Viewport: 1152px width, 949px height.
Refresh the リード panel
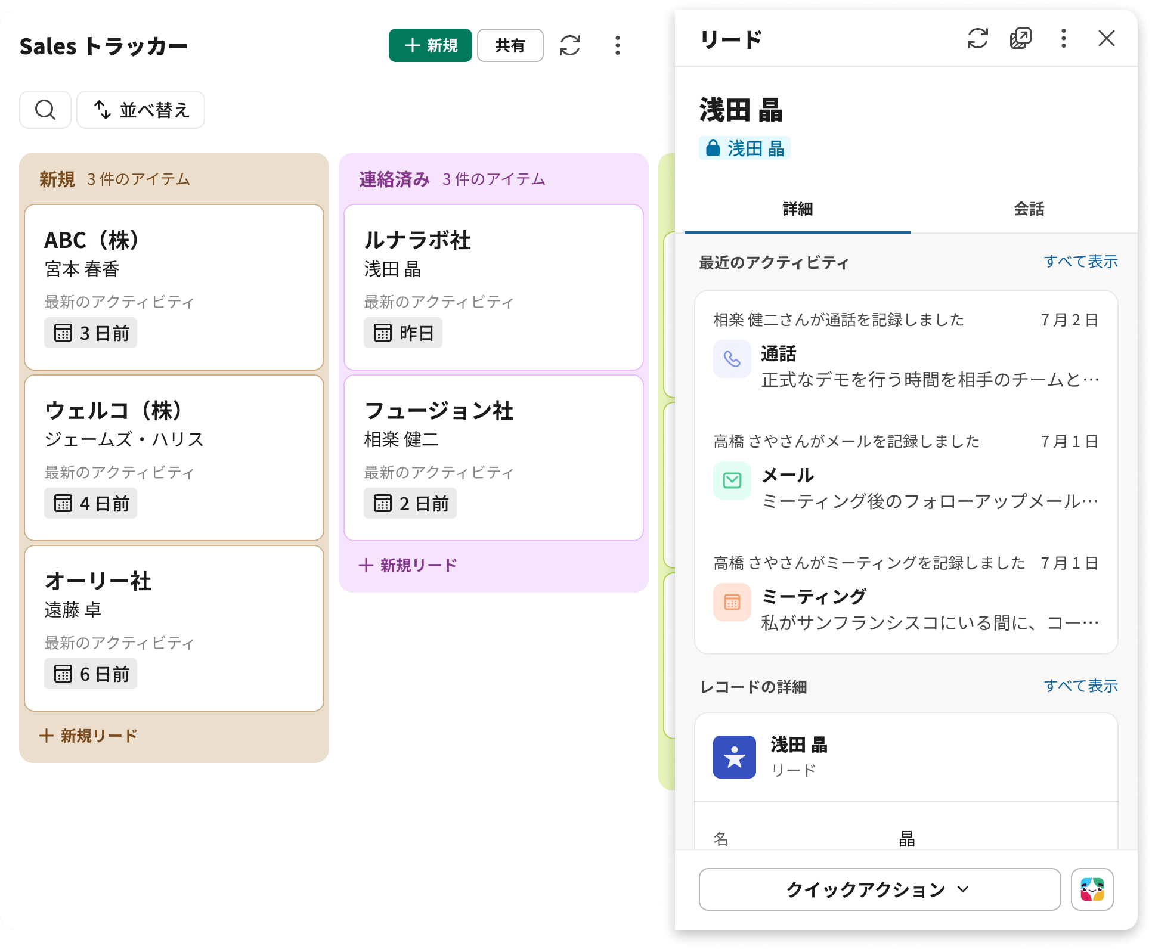click(x=978, y=39)
